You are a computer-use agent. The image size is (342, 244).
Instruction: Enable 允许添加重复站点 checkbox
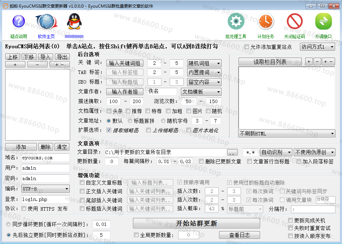(x=247, y=47)
